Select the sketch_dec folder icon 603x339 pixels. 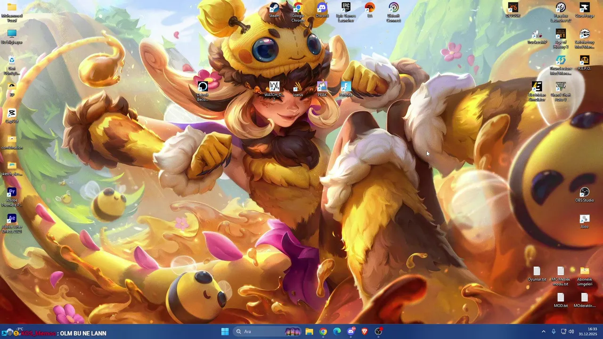tap(12, 169)
